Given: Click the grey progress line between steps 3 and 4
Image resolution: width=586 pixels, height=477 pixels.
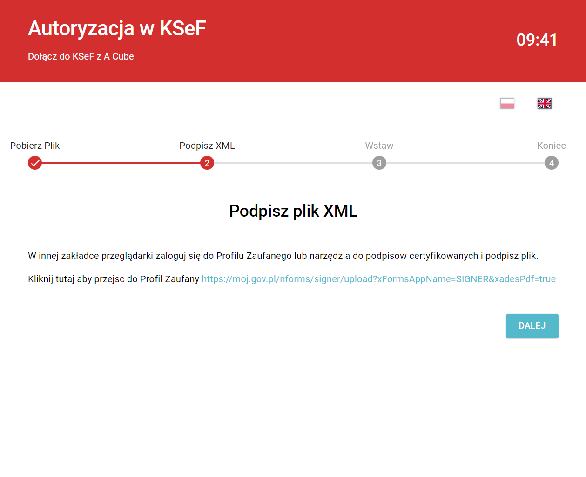Looking at the screenshot, I should pos(465,163).
